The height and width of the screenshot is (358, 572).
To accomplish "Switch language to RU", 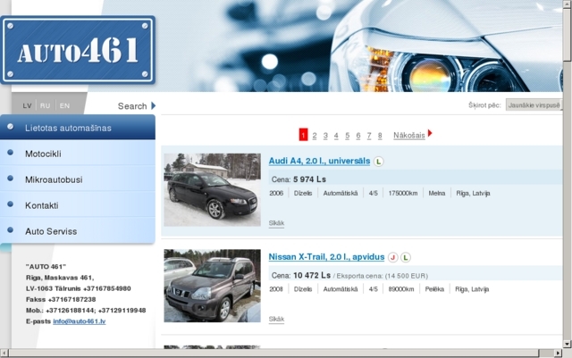I will pyautogui.click(x=46, y=105).
